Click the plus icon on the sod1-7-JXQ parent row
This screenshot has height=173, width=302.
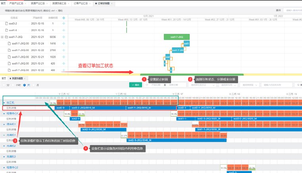pos(64,37)
